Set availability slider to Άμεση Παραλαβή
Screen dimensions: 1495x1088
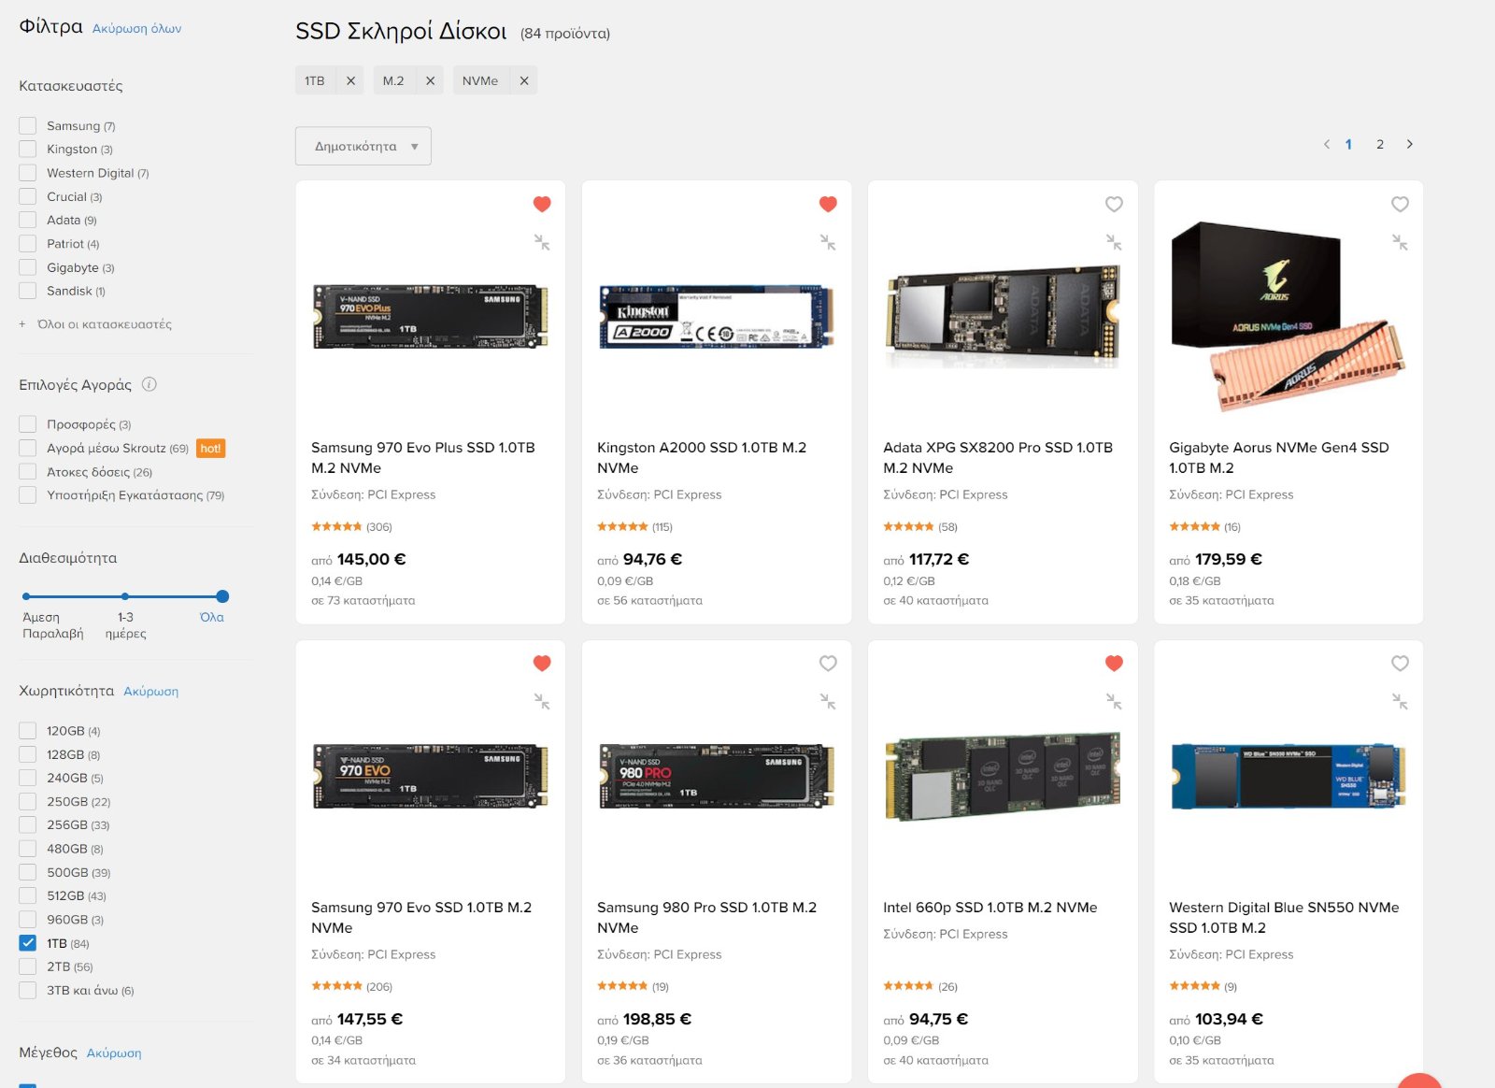pyautogui.click(x=26, y=596)
